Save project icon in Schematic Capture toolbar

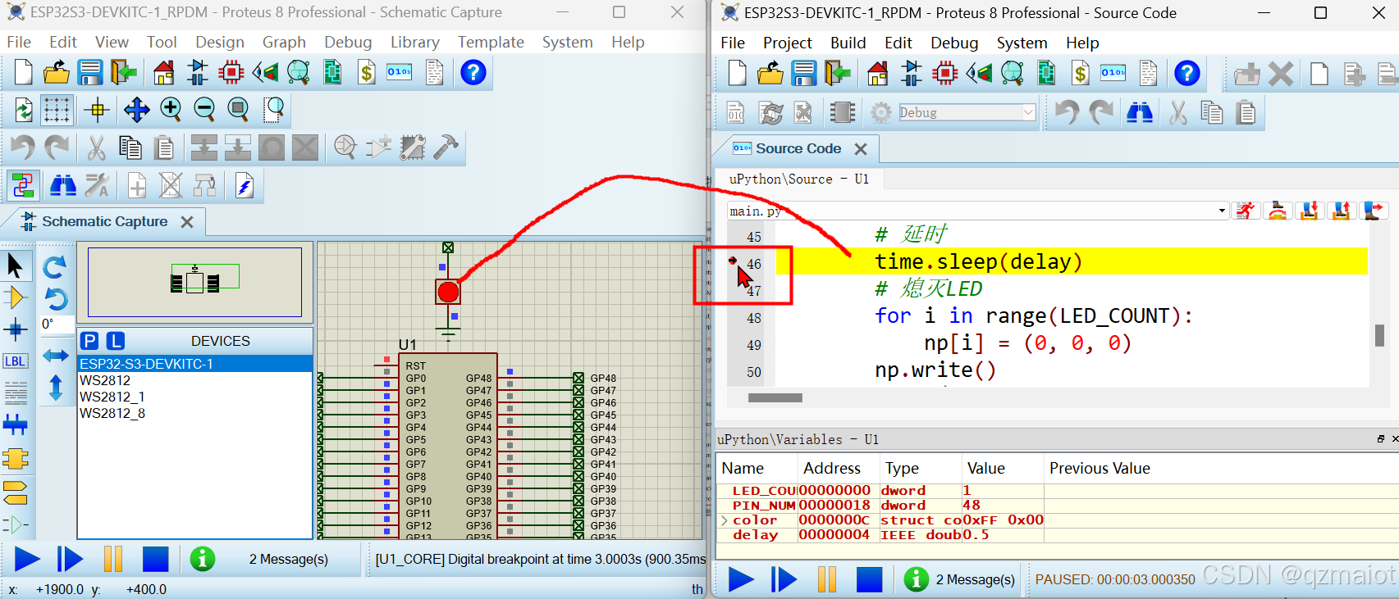coord(90,73)
